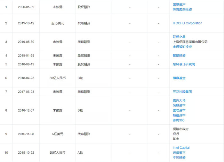Select the 铜陵市政府 investor text
This screenshot has width=224, height=162.
[x=180, y=129]
